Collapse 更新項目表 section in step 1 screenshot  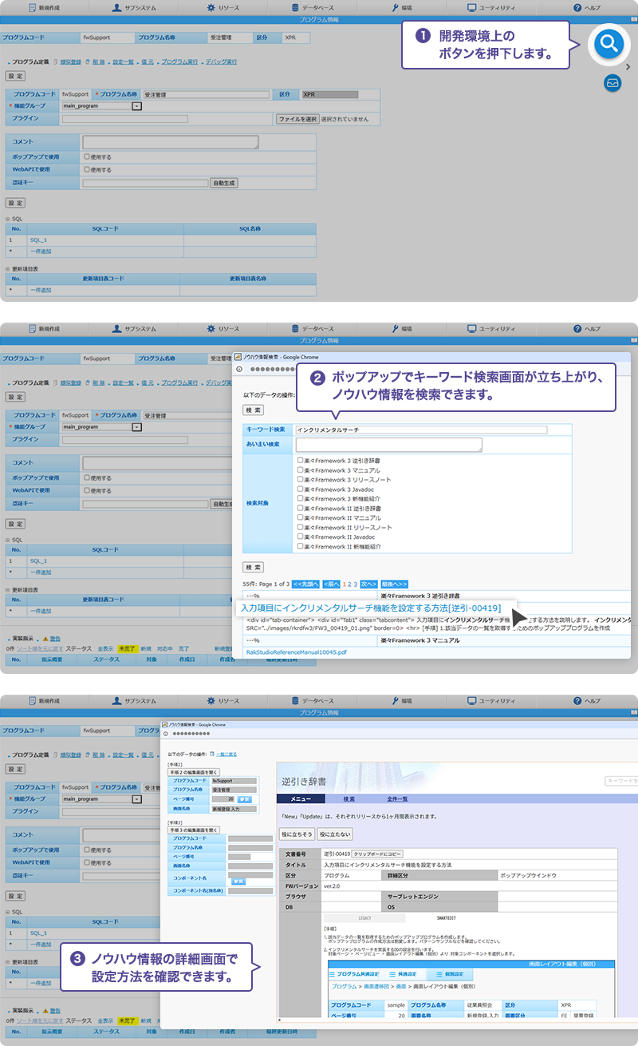(x=8, y=268)
